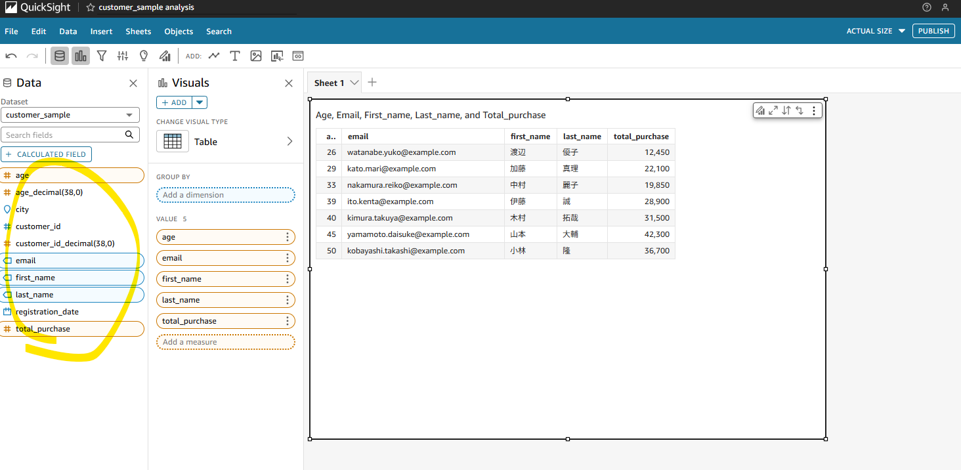Open the Themes pencil-chart toolbar icon
This screenshot has width=961, height=470.
(x=165, y=56)
